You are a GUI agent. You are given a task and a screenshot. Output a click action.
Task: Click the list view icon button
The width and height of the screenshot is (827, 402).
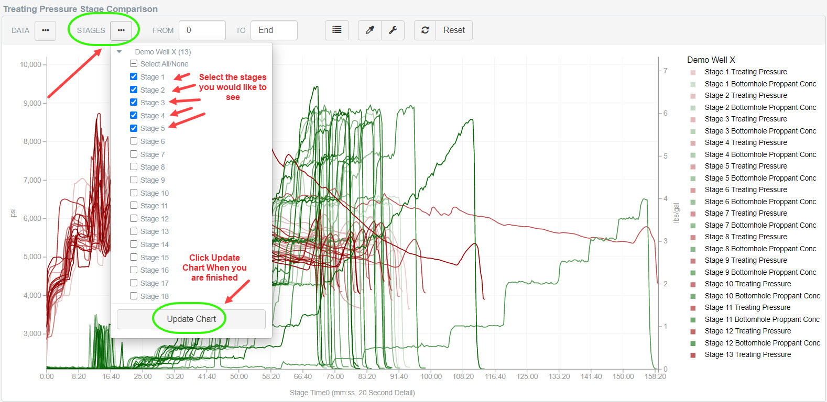tap(337, 30)
